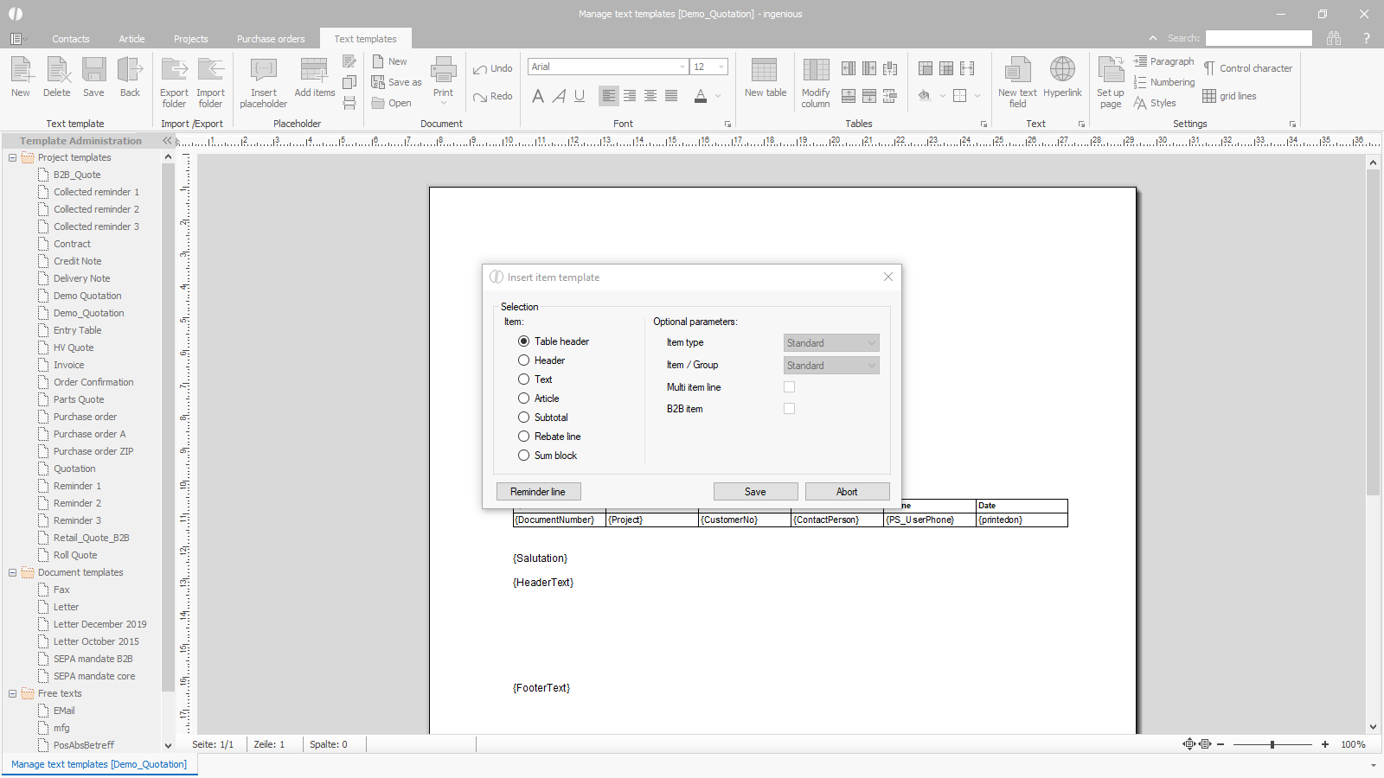Expand the Arial font name dropdown
The width and height of the screenshot is (1384, 778).
click(682, 67)
